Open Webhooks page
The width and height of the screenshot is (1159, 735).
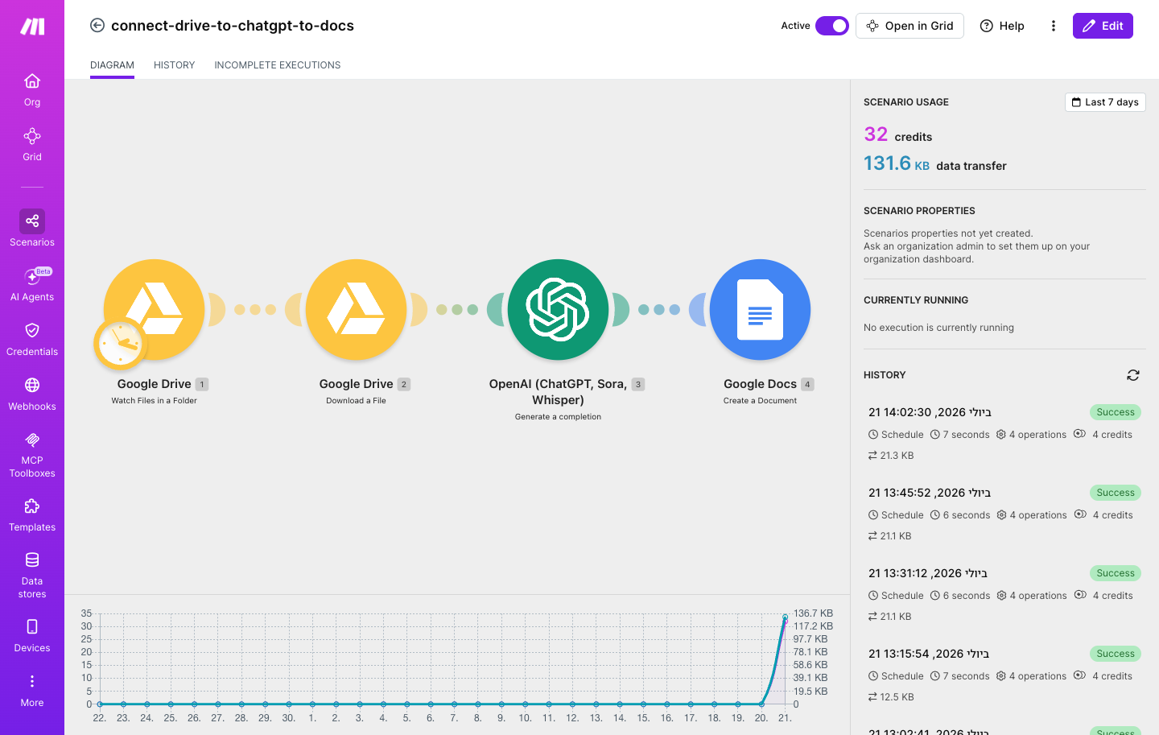[32, 394]
